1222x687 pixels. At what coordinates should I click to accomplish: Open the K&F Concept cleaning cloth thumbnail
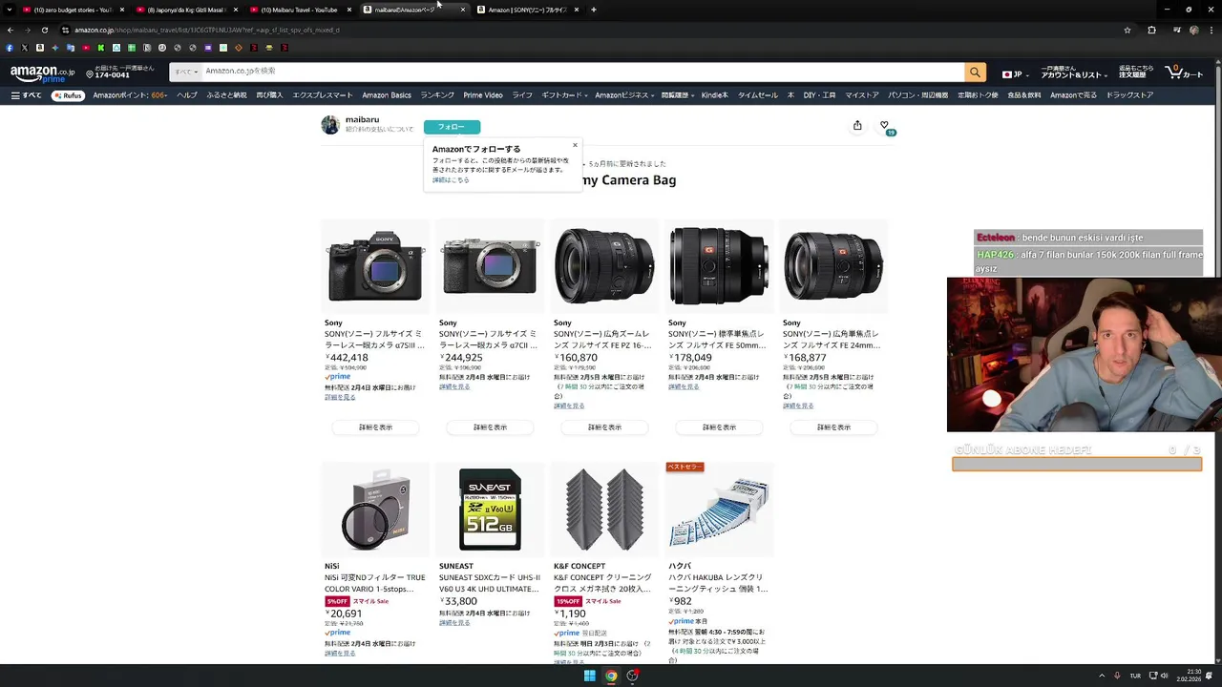coord(604,510)
